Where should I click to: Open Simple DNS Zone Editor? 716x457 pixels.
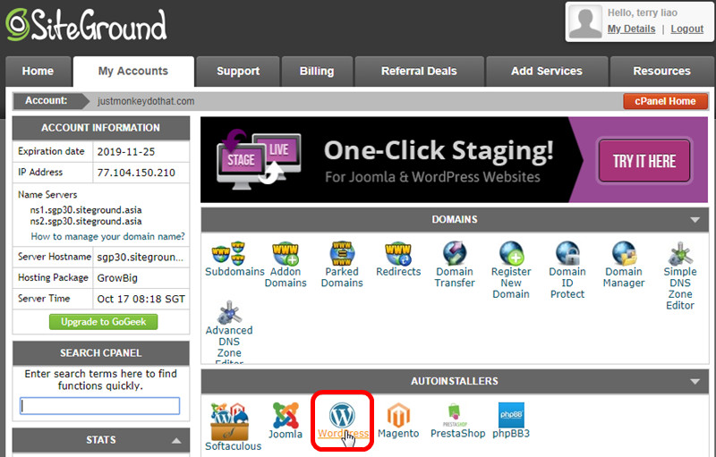[x=680, y=276]
